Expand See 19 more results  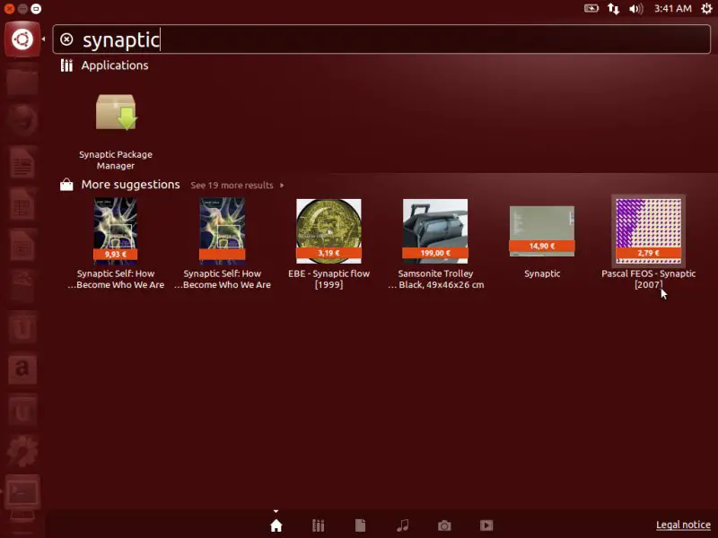click(x=237, y=186)
